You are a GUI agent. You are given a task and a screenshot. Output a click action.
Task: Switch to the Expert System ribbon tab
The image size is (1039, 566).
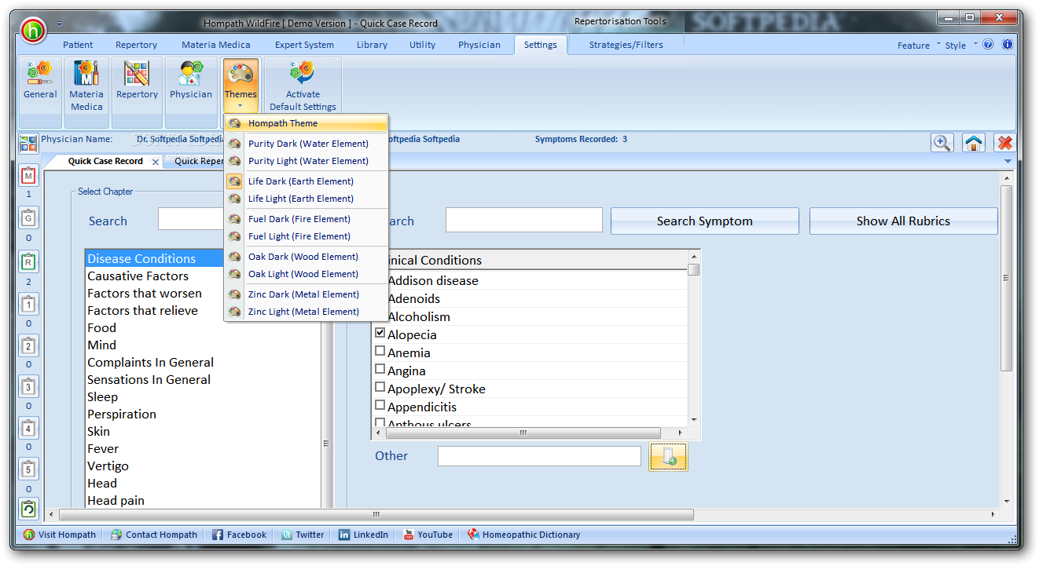[x=304, y=45]
